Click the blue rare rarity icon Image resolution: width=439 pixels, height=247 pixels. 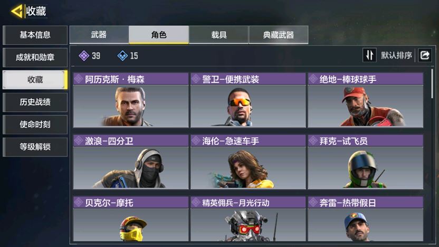tap(122, 56)
